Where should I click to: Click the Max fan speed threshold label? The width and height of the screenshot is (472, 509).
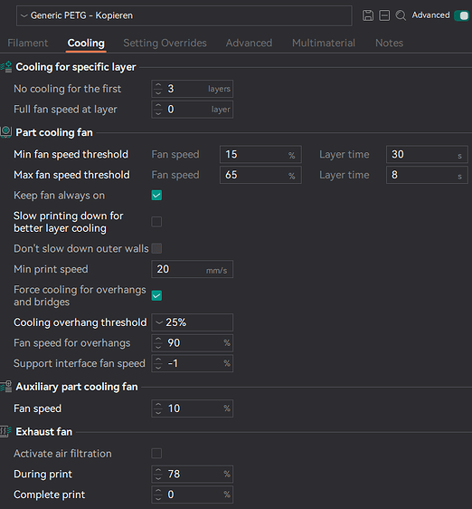click(x=71, y=175)
